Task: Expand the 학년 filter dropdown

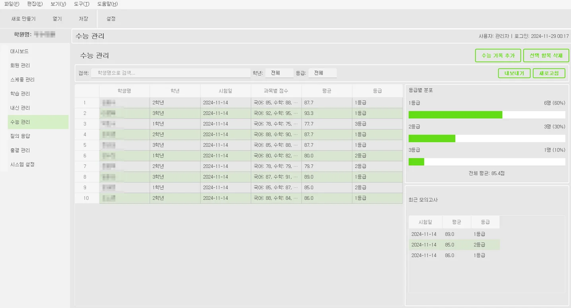Action: [x=279, y=73]
